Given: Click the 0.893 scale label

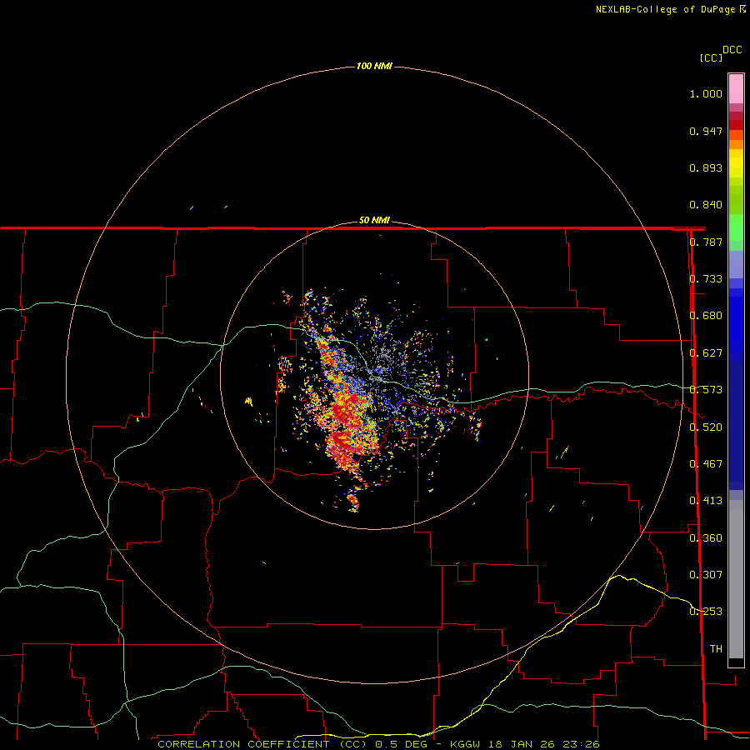Looking at the screenshot, I should (706, 167).
